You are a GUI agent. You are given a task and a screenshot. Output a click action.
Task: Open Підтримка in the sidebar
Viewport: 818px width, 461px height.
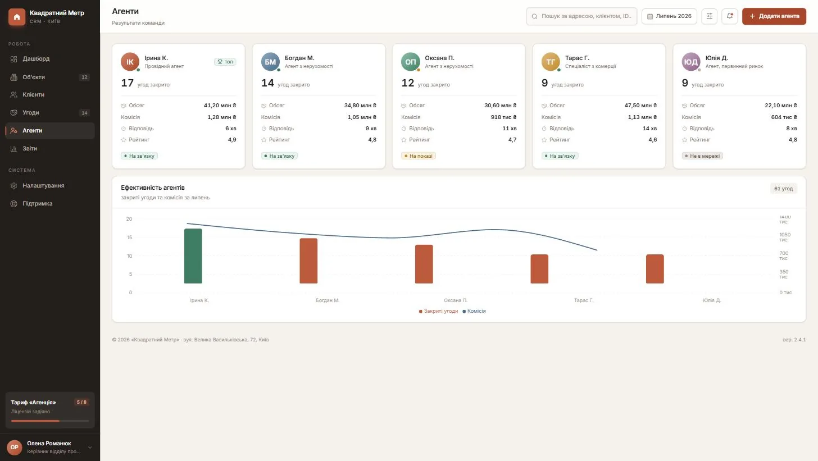point(50,204)
